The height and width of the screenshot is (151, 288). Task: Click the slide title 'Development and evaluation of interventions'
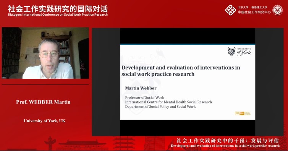click(181, 71)
